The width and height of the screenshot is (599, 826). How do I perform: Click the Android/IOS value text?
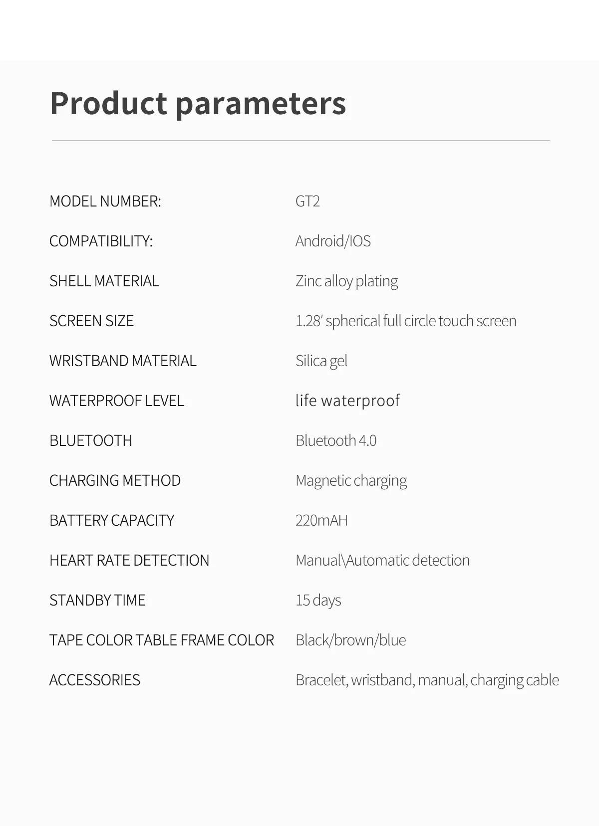point(333,241)
